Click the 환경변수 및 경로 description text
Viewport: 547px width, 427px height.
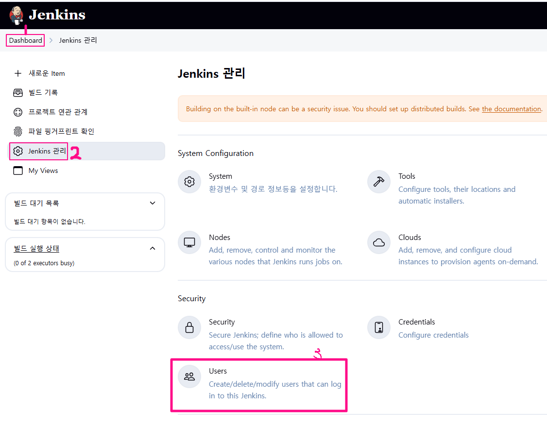(x=273, y=189)
